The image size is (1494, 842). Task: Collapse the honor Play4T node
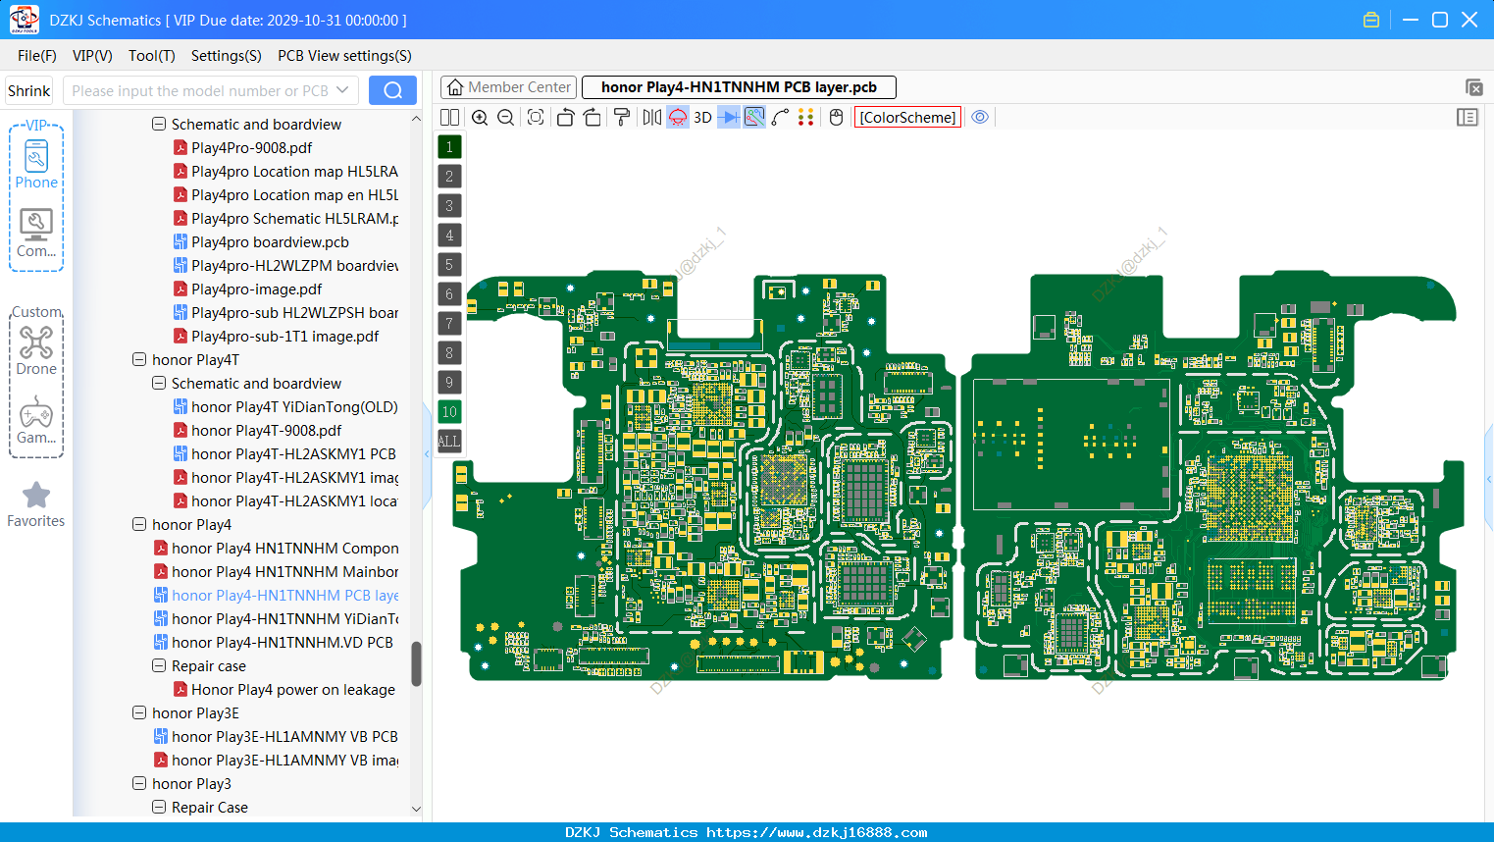point(139,360)
